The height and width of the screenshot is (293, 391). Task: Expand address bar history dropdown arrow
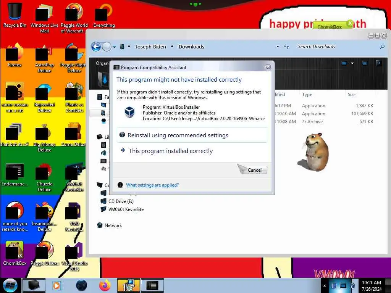[278, 47]
